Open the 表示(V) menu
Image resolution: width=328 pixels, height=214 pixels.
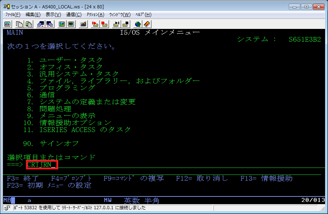[53, 15]
